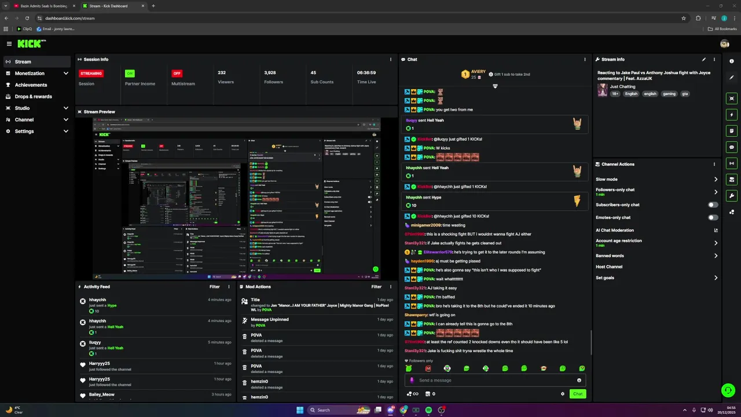The width and height of the screenshot is (741, 417).
Task: Click Filter in Activity Feed
Action: coord(215,287)
